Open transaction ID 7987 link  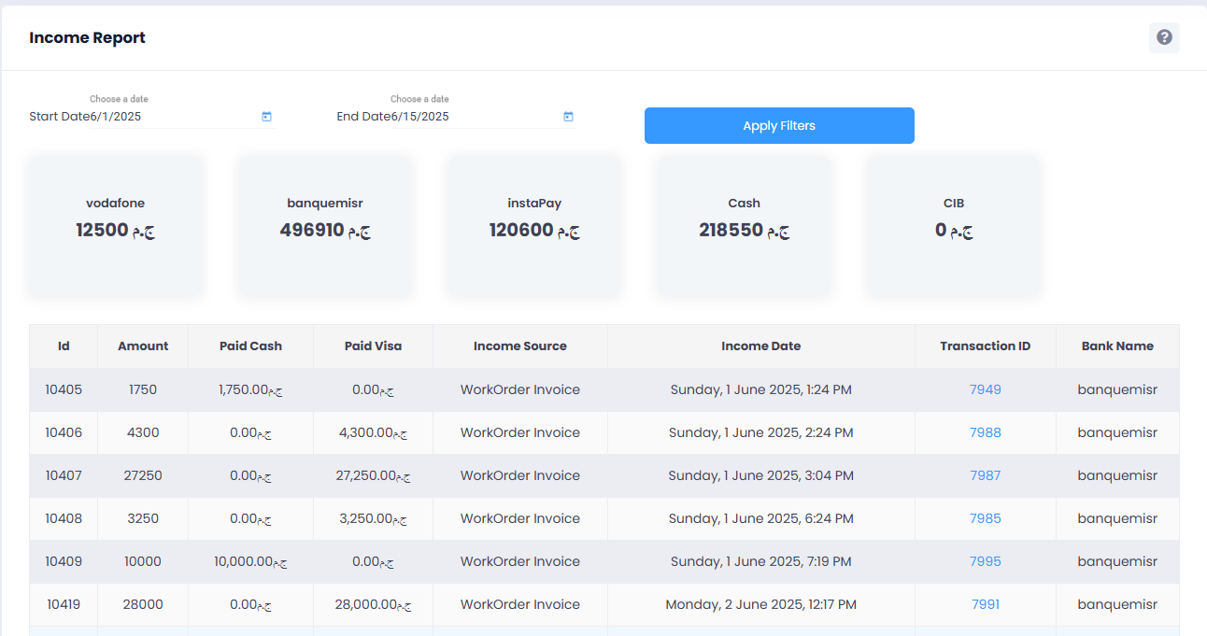click(x=985, y=475)
